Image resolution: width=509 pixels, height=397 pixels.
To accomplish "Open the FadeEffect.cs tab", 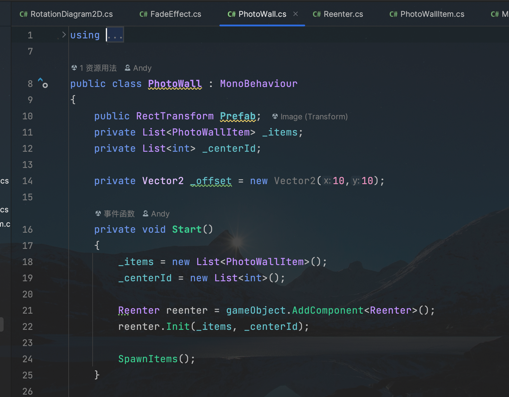I will pyautogui.click(x=170, y=14).
